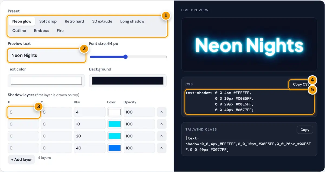Click the Opacity field of the third layer
The width and height of the screenshot is (325, 172).
(139, 136)
